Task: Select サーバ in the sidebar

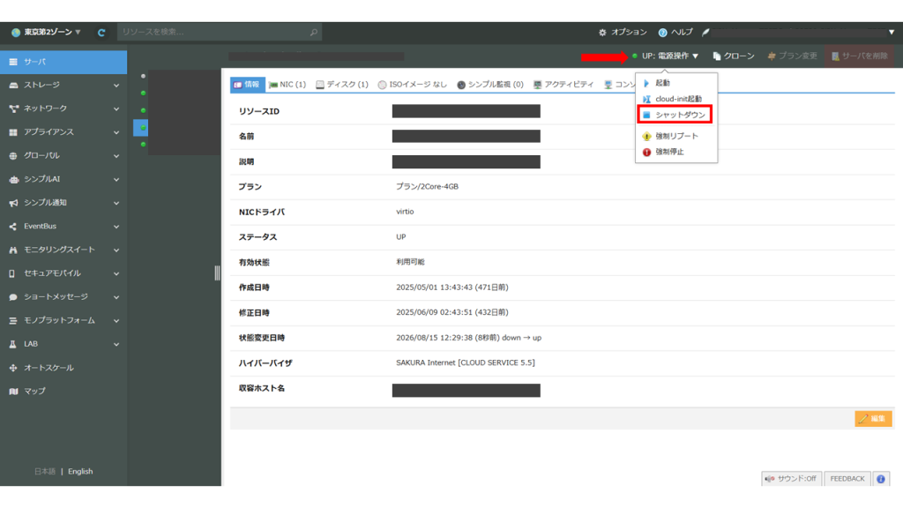Action: pyautogui.click(x=63, y=62)
